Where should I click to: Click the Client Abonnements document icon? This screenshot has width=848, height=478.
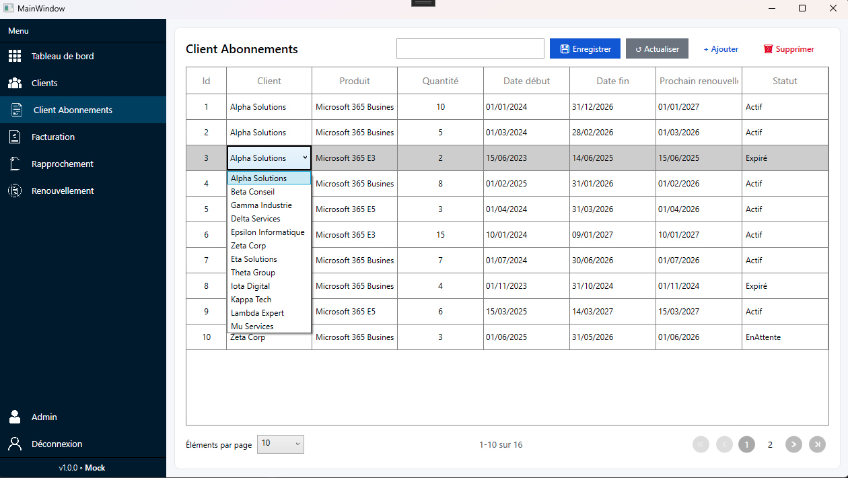[x=17, y=110]
